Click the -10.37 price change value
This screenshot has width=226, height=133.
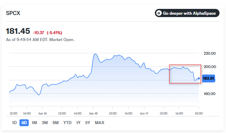point(38,33)
